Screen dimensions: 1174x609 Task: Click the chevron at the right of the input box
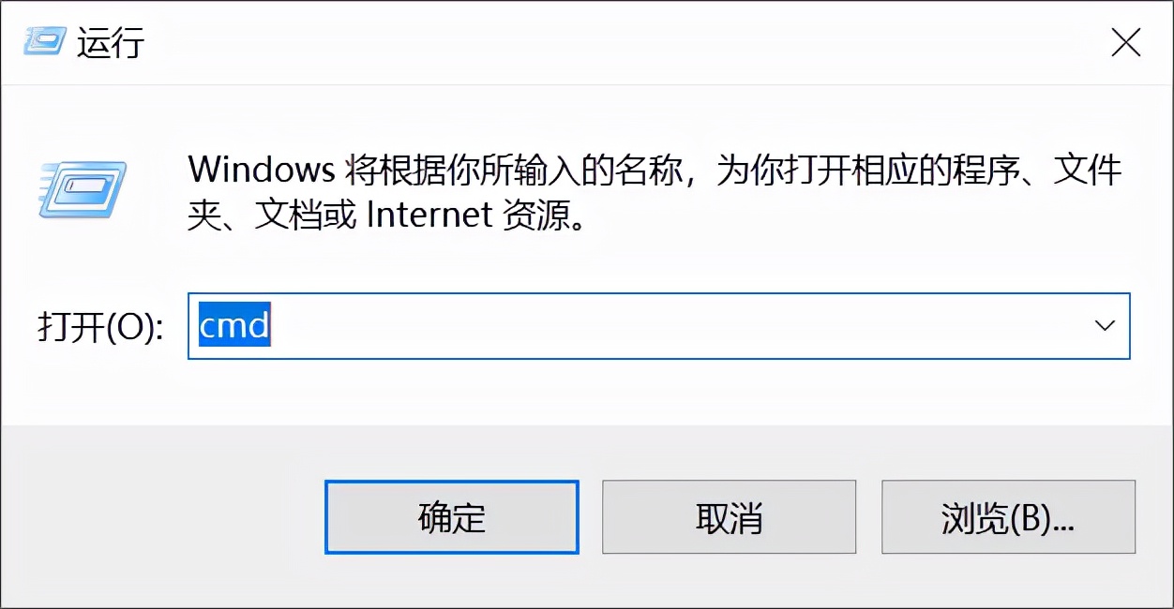coord(1105,326)
